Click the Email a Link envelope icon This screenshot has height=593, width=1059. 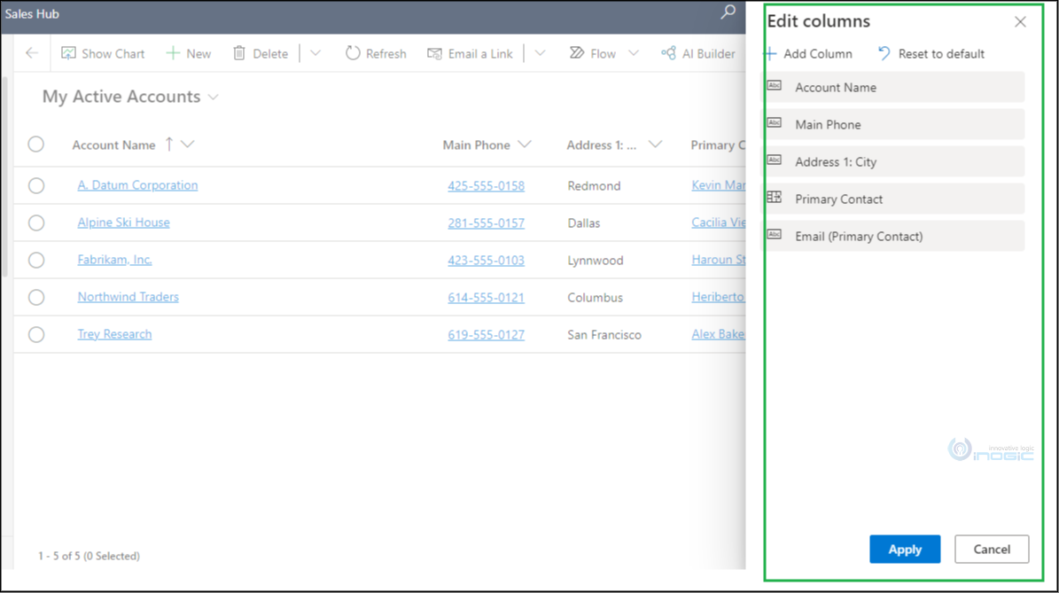pos(434,53)
